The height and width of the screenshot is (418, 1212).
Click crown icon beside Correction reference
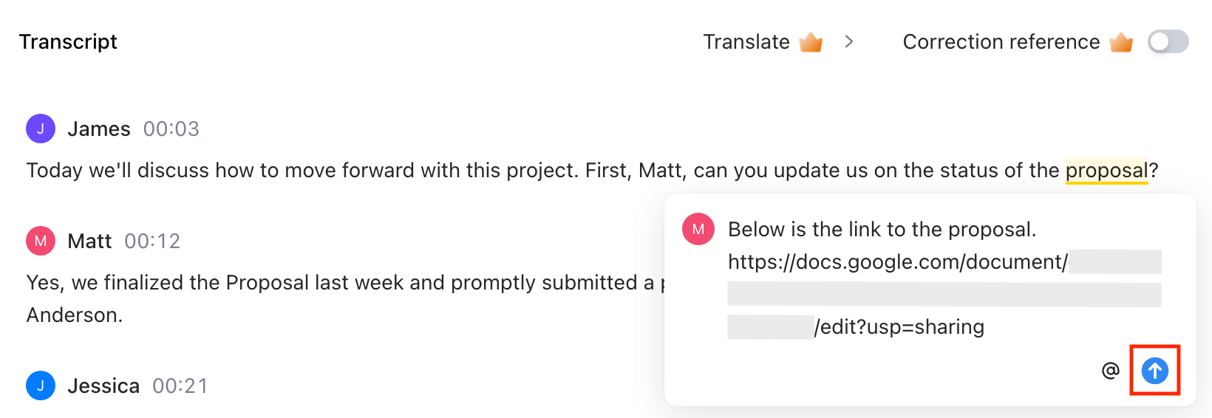[1121, 42]
